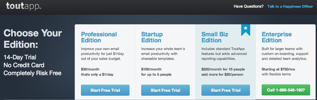317x100 pixels.
Task: Click the $100/month price text
Action: [151, 69]
